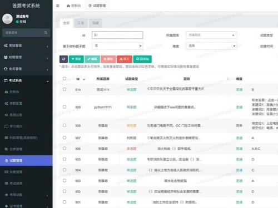The height and width of the screenshot is (208, 278).
Task: Switch to the 正常 tab
Action: point(81,23)
